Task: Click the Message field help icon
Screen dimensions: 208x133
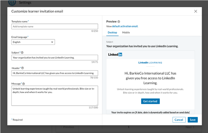Action: point(23,84)
